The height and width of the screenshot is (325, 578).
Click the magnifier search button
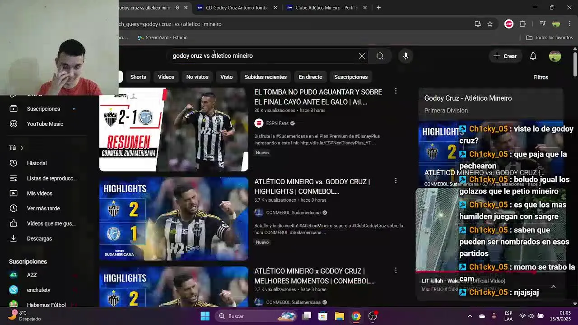pyautogui.click(x=380, y=56)
